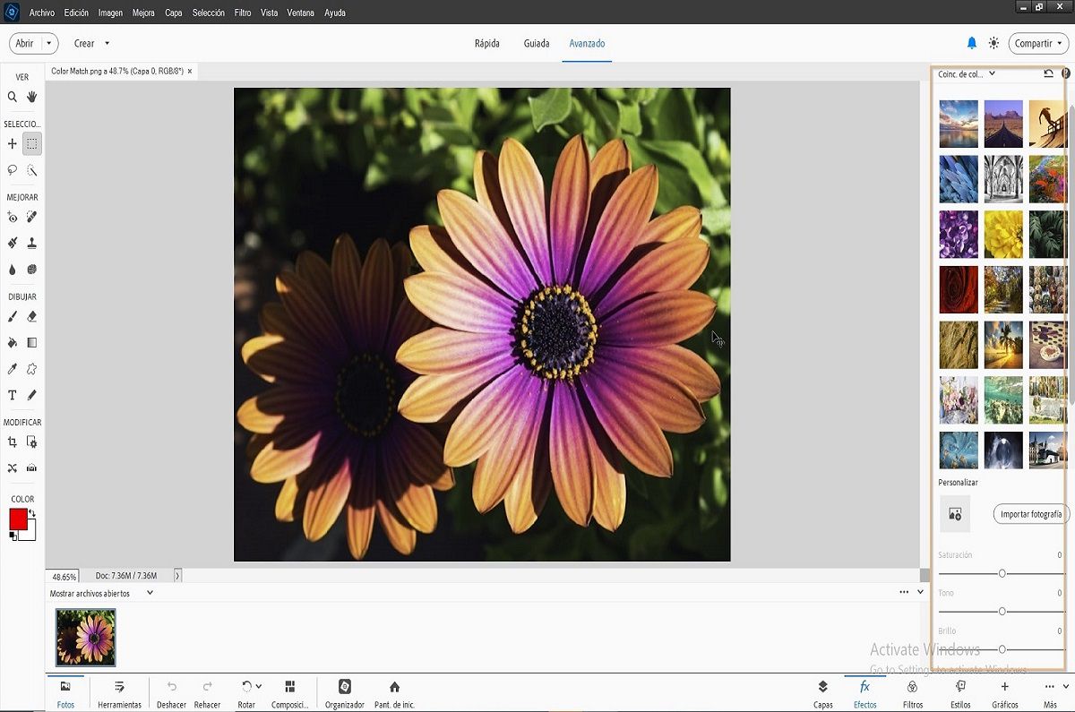Image resolution: width=1075 pixels, height=712 pixels.
Task: Select the Sponge tool
Action: click(32, 269)
